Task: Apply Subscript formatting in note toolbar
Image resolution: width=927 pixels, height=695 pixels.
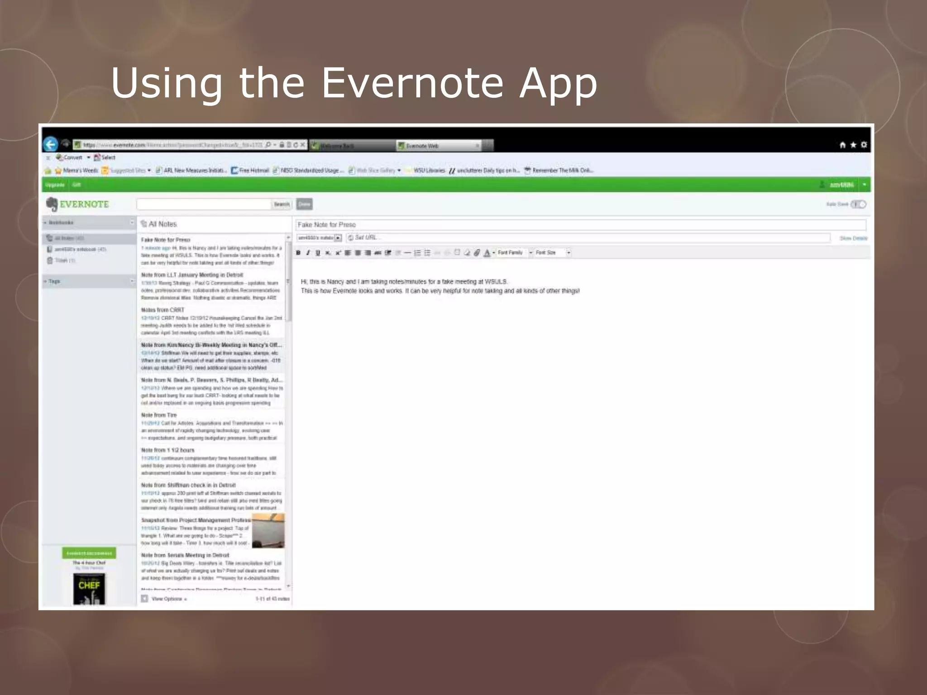Action: pos(328,253)
